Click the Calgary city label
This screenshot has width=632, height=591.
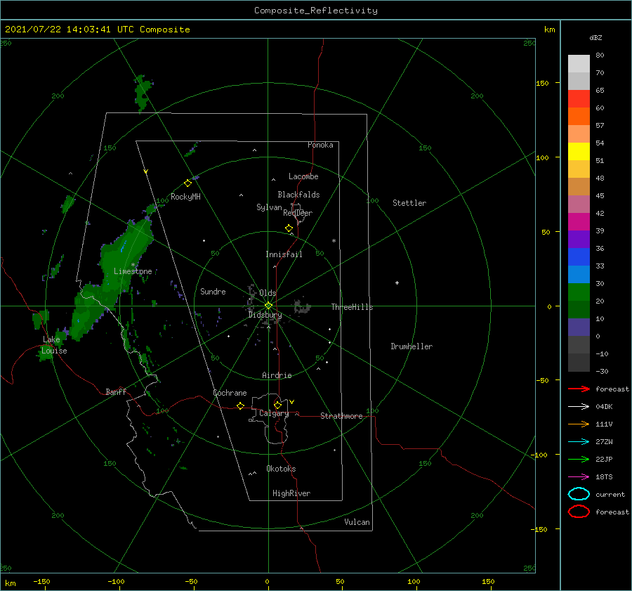click(274, 413)
